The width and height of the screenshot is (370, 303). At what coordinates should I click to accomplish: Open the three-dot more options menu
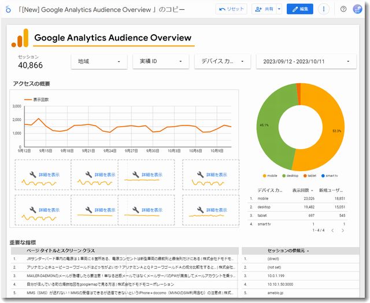324,9
